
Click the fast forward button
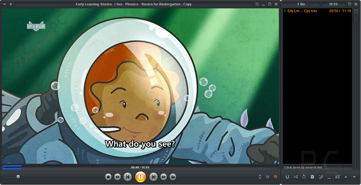163,177
